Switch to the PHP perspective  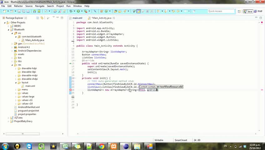(258, 11)
